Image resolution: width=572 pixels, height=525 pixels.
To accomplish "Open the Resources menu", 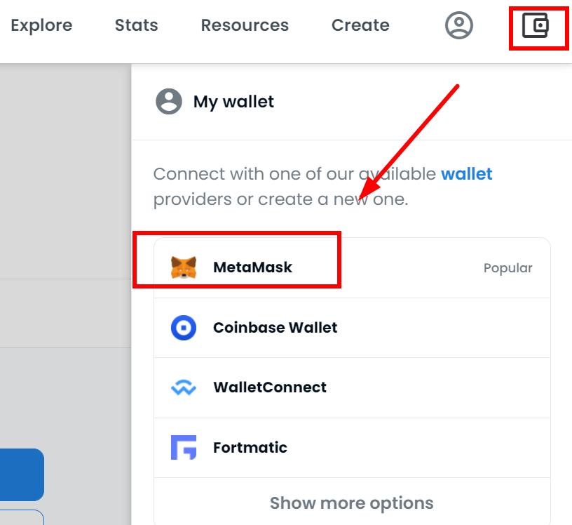I will (x=245, y=25).
